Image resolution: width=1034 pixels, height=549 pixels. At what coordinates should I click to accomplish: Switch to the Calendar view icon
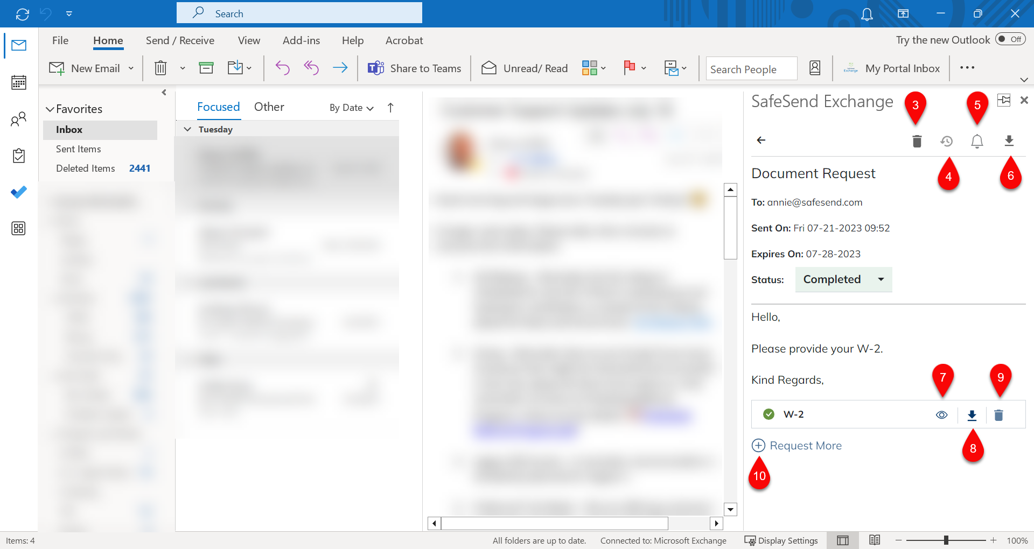click(19, 82)
